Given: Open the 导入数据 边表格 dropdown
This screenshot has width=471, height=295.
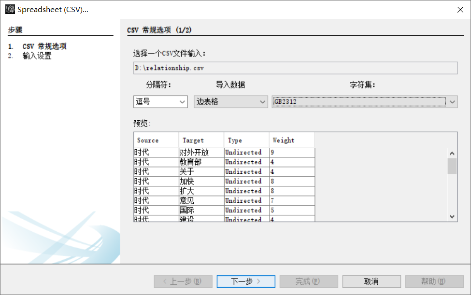Looking at the screenshot, I should tap(231, 102).
